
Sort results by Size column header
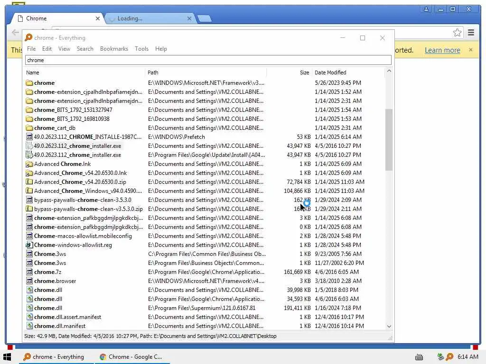coord(290,73)
